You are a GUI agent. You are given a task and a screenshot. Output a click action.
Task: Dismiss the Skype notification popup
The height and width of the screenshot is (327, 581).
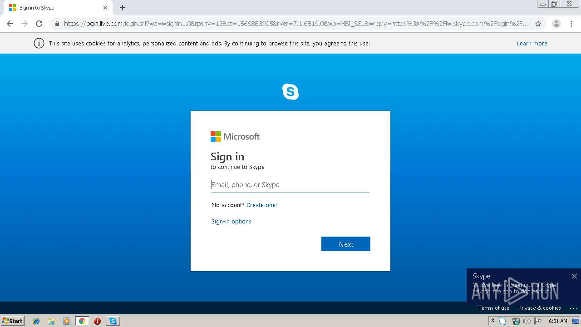(x=574, y=276)
